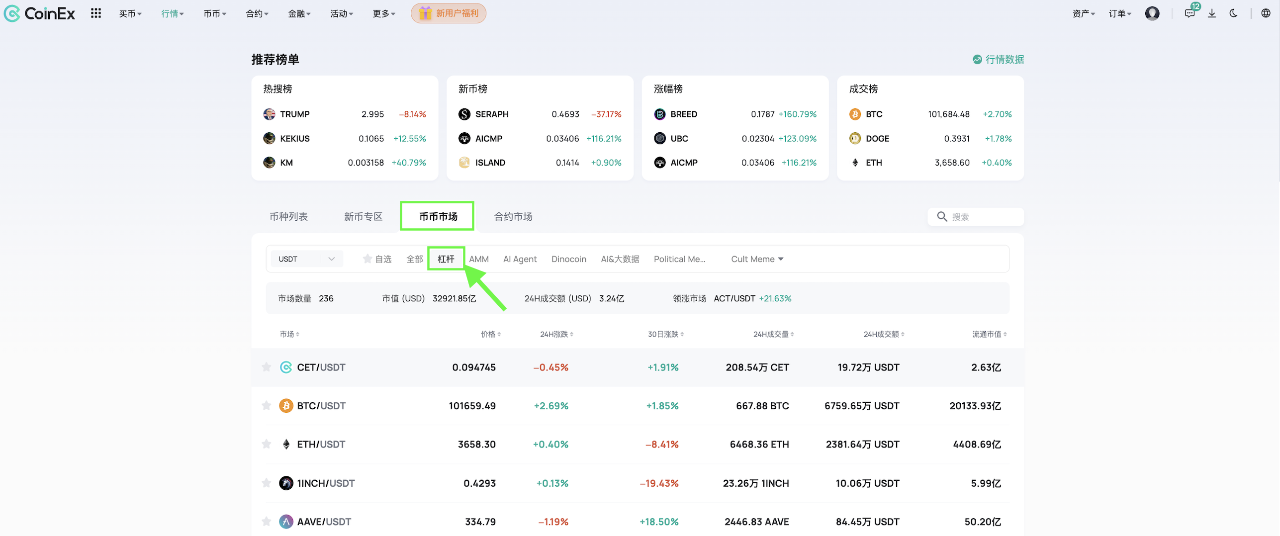1280x536 pixels.
Task: Click the ISLAND coin icon
Action: click(x=464, y=163)
